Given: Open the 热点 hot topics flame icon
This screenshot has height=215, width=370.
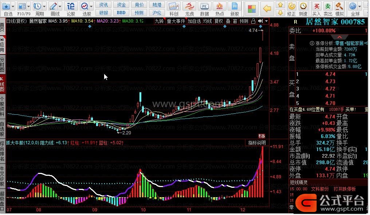Looking at the screenshot, I should [220, 6].
